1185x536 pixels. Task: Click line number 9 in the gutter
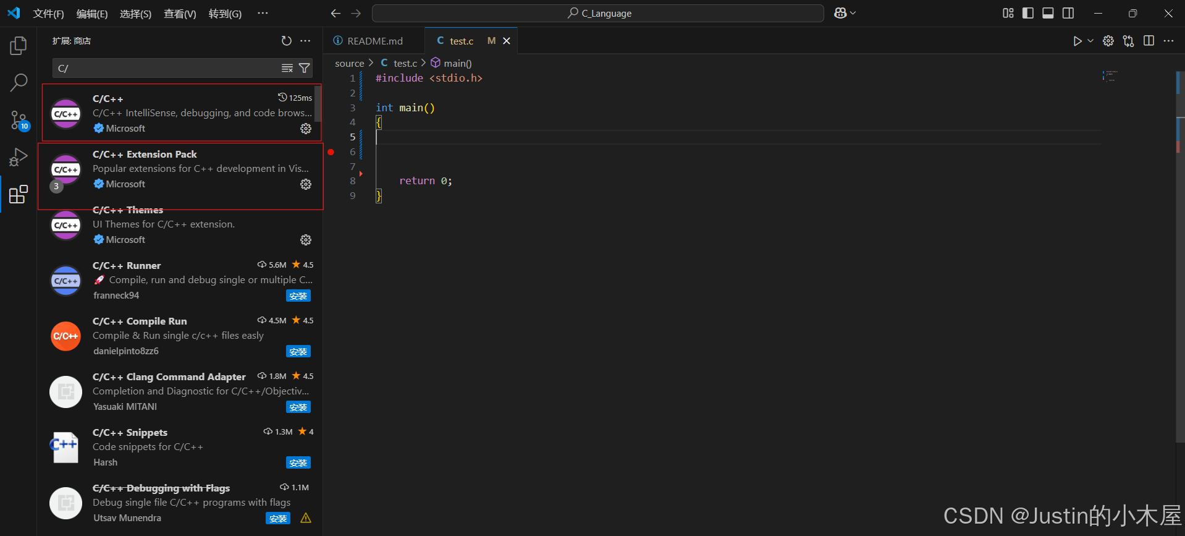pyautogui.click(x=353, y=195)
